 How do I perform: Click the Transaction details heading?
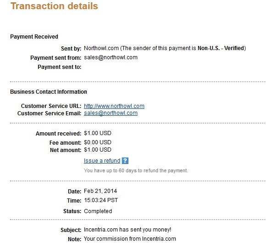[54, 6]
